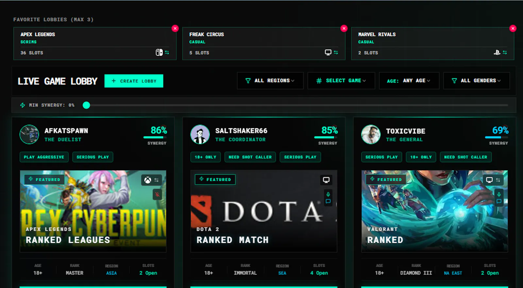Click the NA EAST region on TOXICVIBE card
Screen dimensions: 523x288
point(453,273)
